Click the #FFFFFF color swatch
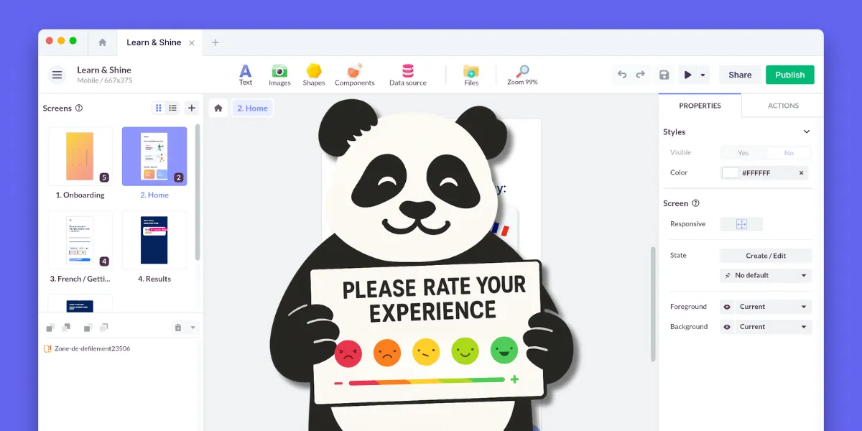This screenshot has width=862, height=431. coord(731,173)
